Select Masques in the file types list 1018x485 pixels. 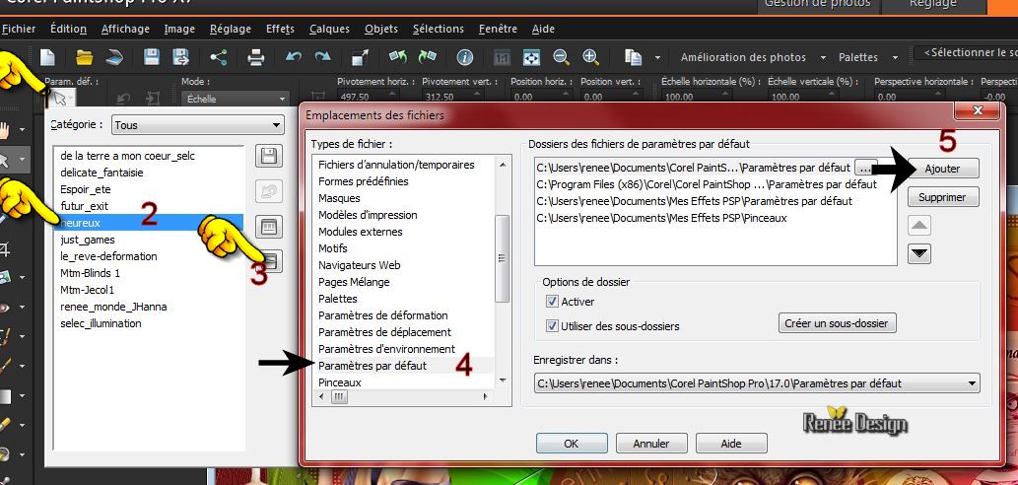[x=404, y=198]
